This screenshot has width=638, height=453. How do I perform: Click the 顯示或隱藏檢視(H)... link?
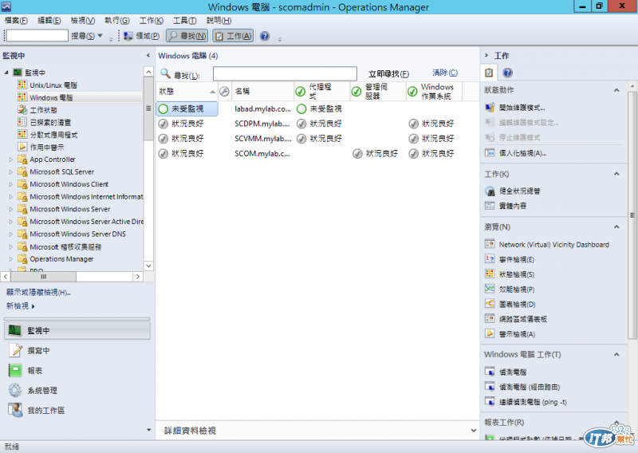coord(38,292)
